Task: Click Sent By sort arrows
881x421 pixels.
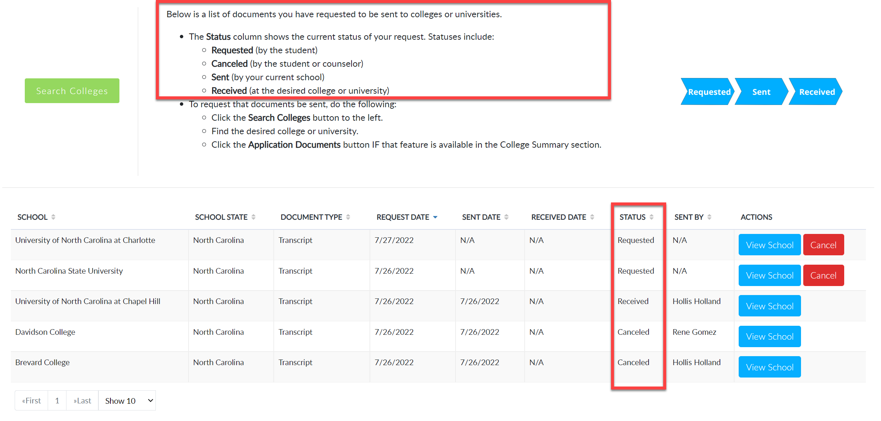Action: pos(709,217)
